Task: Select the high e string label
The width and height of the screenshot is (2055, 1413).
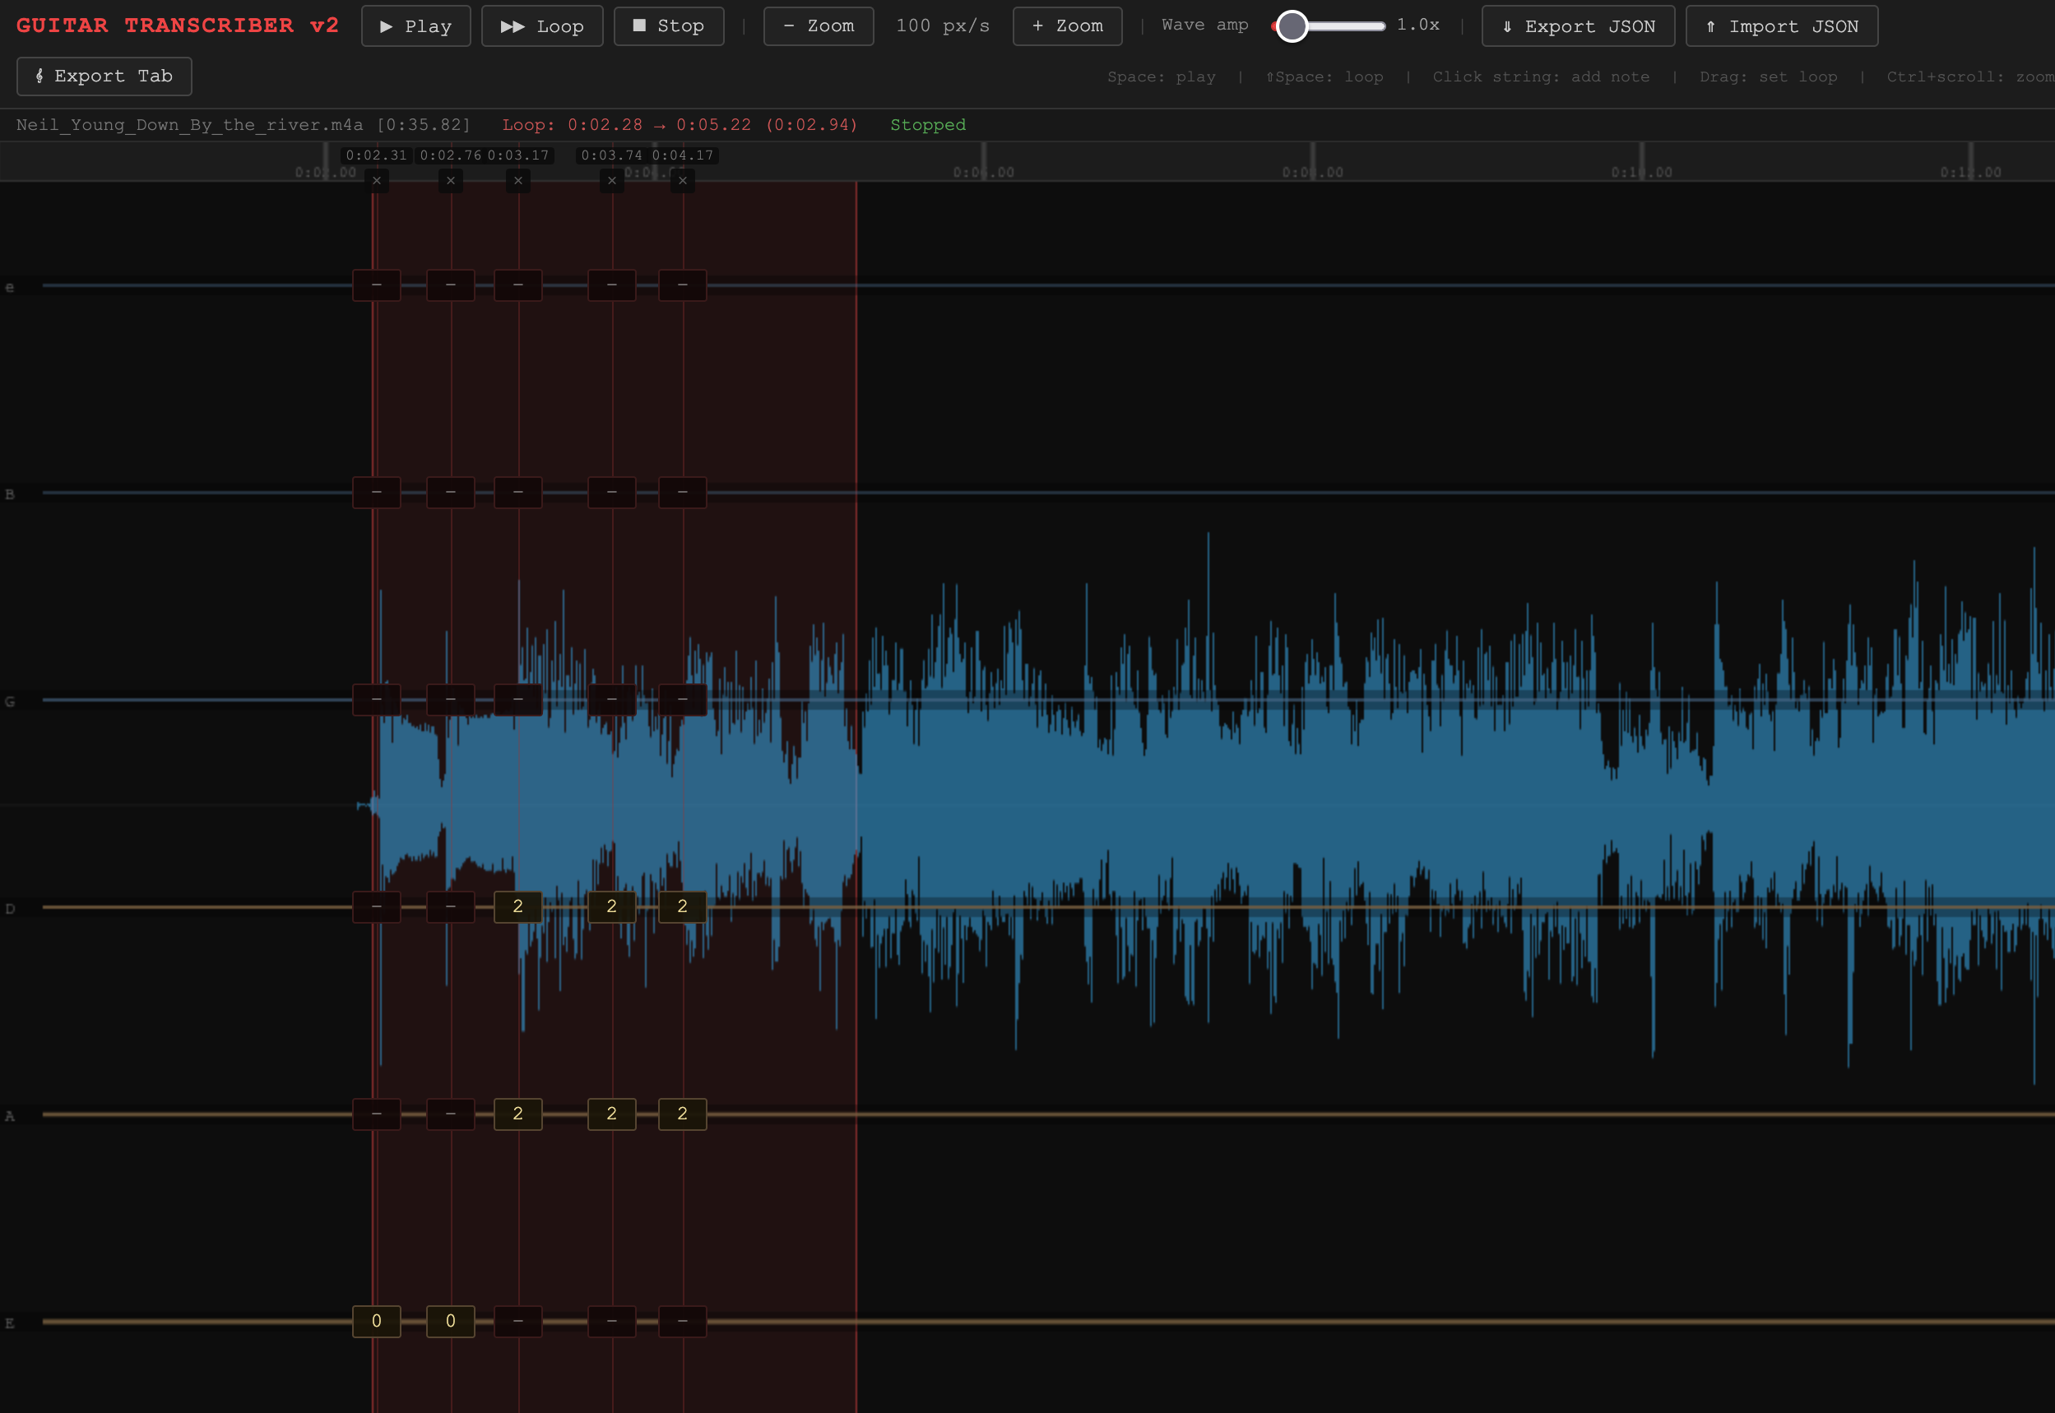Action: point(10,288)
